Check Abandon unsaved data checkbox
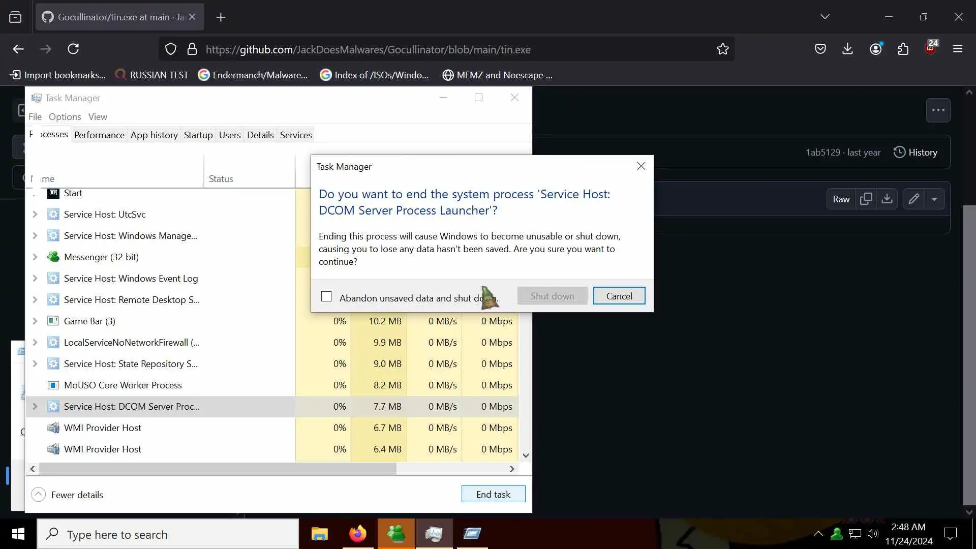This screenshot has width=976, height=549. point(326,296)
